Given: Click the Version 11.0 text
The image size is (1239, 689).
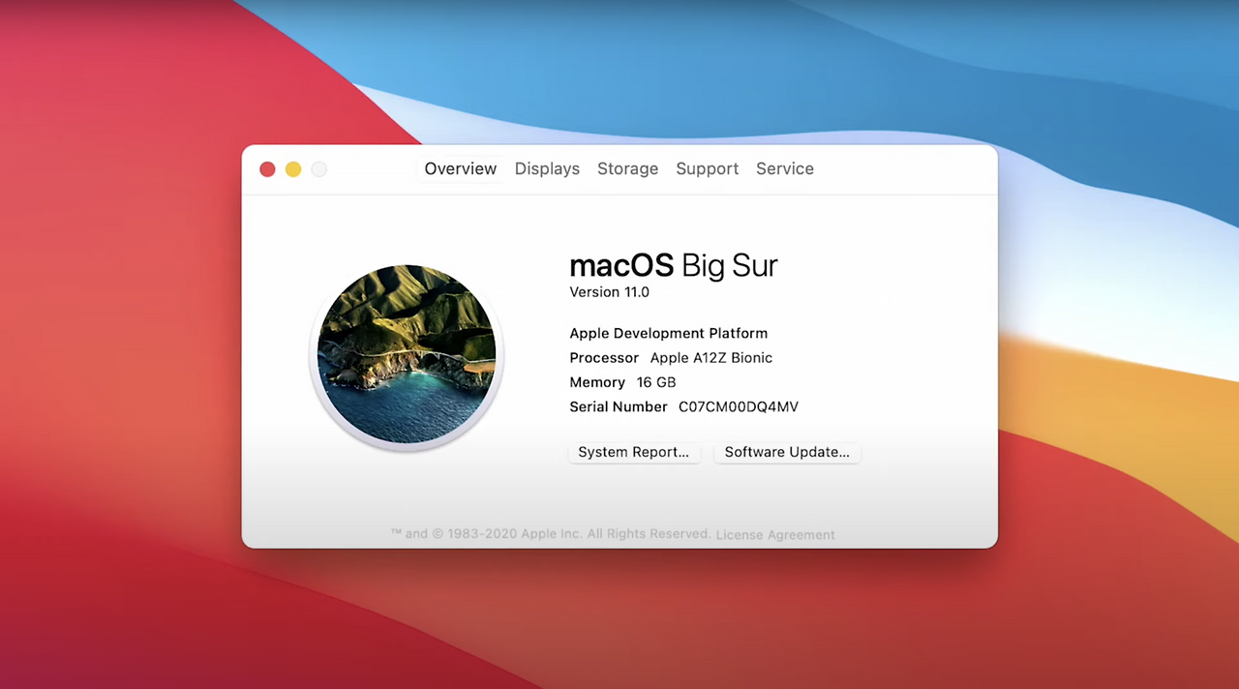Looking at the screenshot, I should (x=610, y=292).
